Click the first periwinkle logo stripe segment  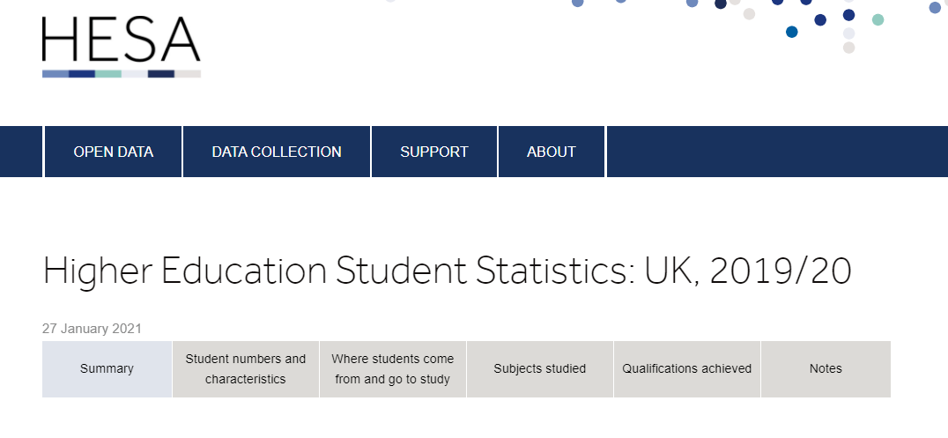[56, 74]
